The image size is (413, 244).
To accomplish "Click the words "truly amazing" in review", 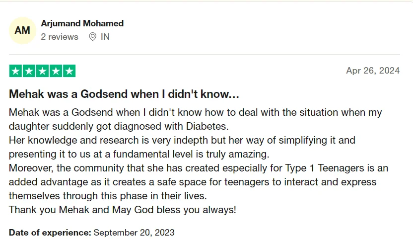I will pyautogui.click(x=239, y=154).
